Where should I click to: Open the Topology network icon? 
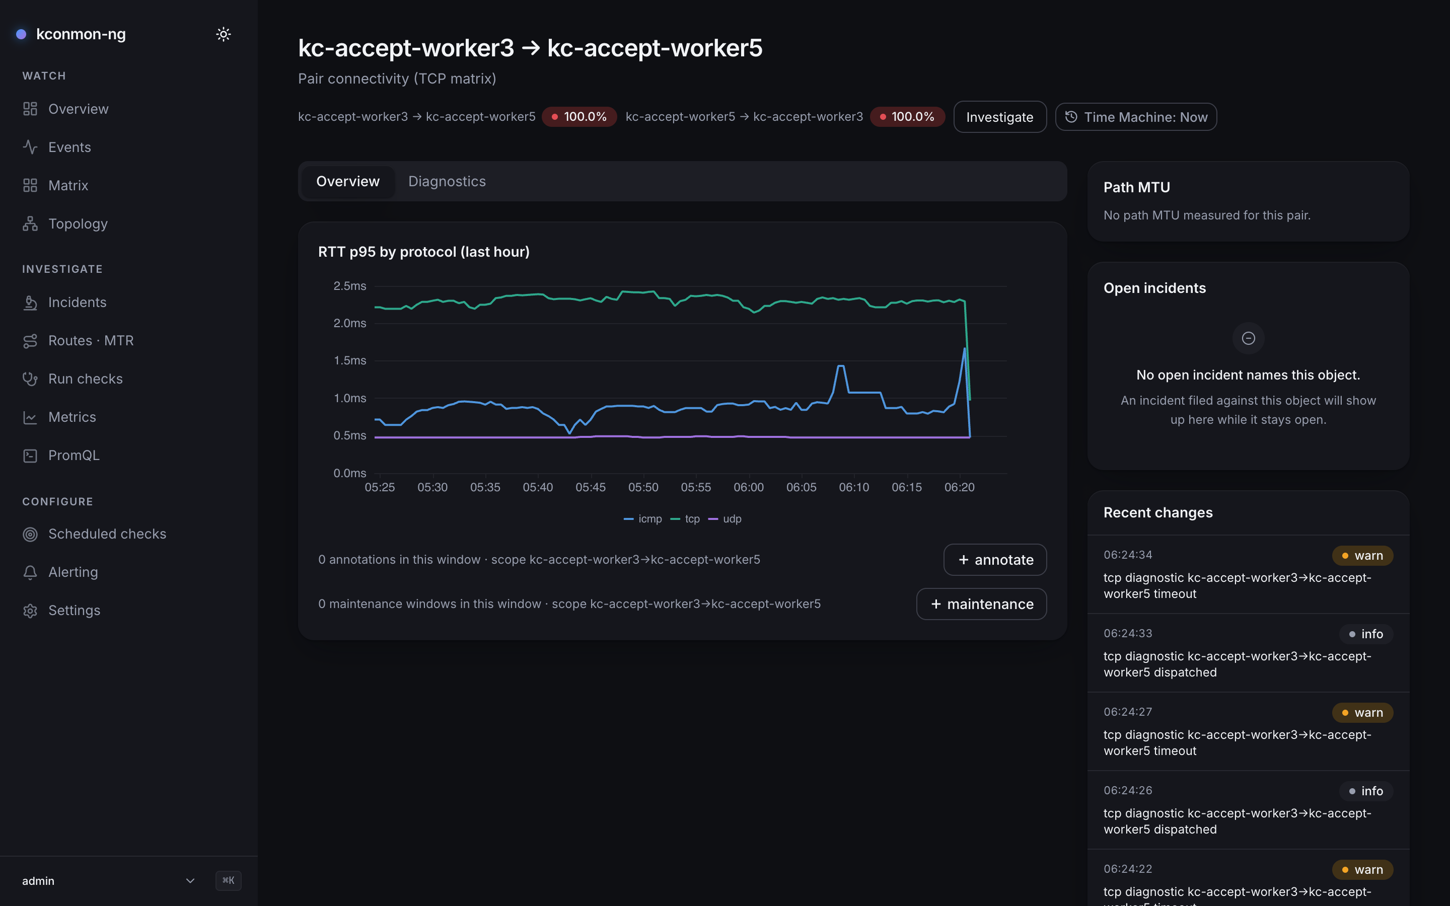click(x=30, y=223)
